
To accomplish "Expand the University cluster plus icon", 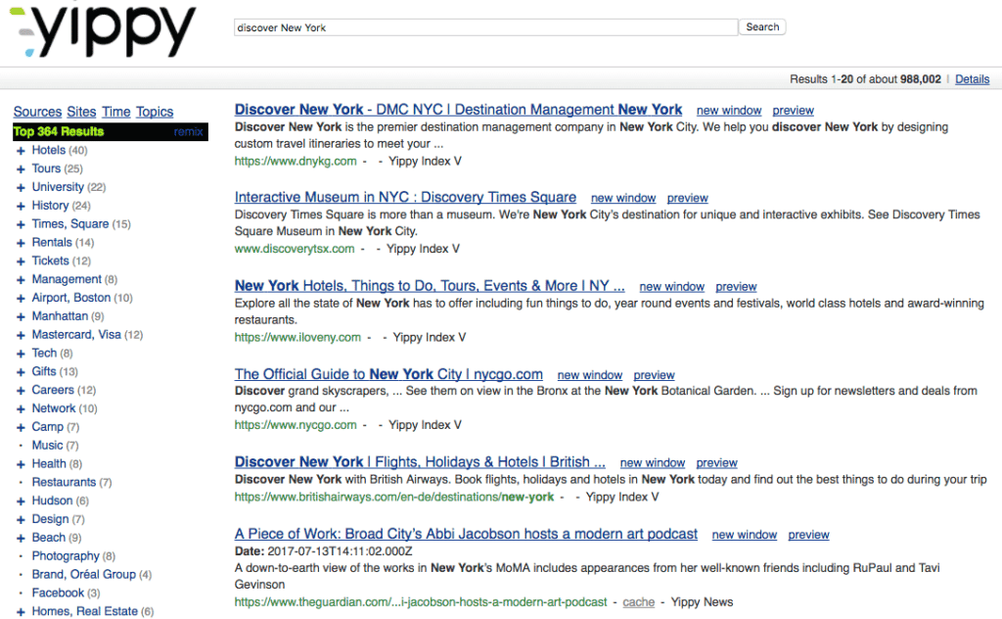I will 21,187.
